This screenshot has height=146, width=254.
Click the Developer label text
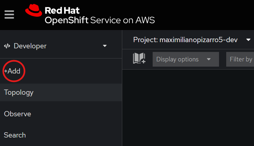pos(30,46)
